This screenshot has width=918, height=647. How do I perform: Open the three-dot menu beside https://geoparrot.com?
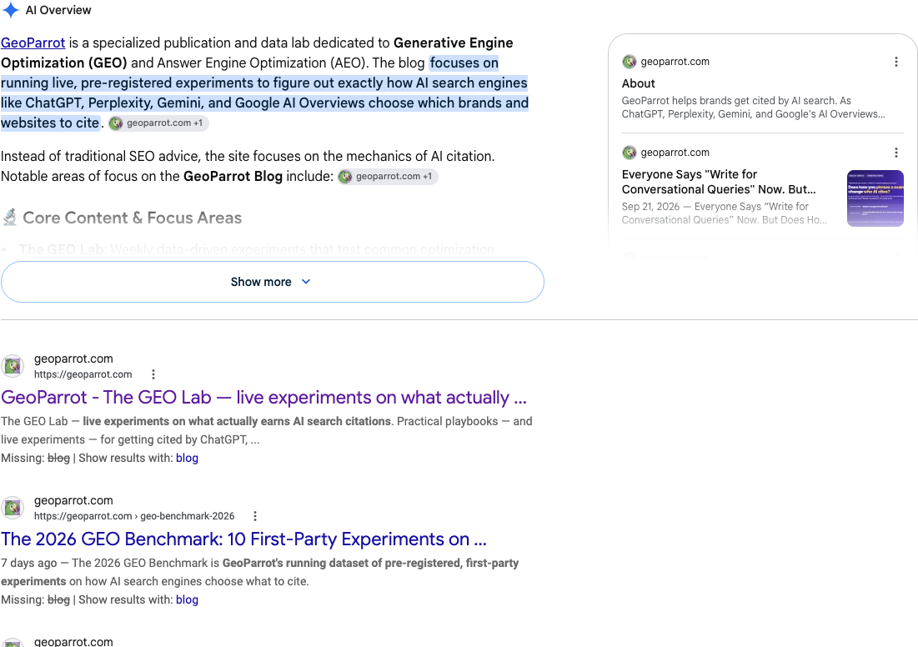tap(153, 374)
